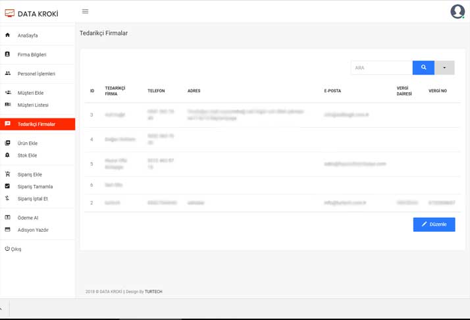Open the user profile avatar
This screenshot has height=320, width=470.
tap(457, 12)
